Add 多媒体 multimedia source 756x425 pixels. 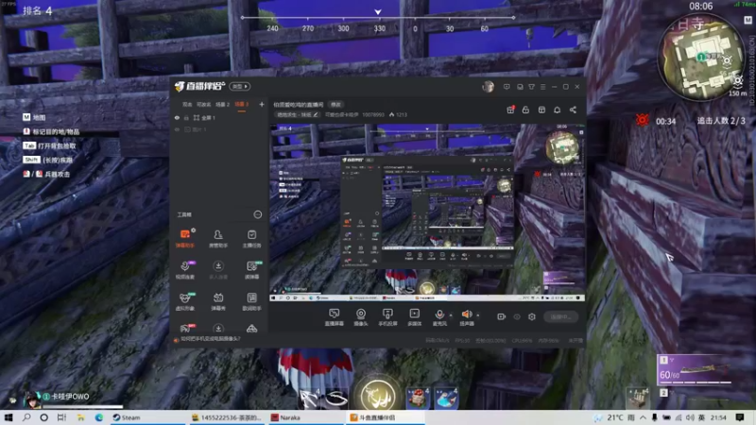[414, 317]
